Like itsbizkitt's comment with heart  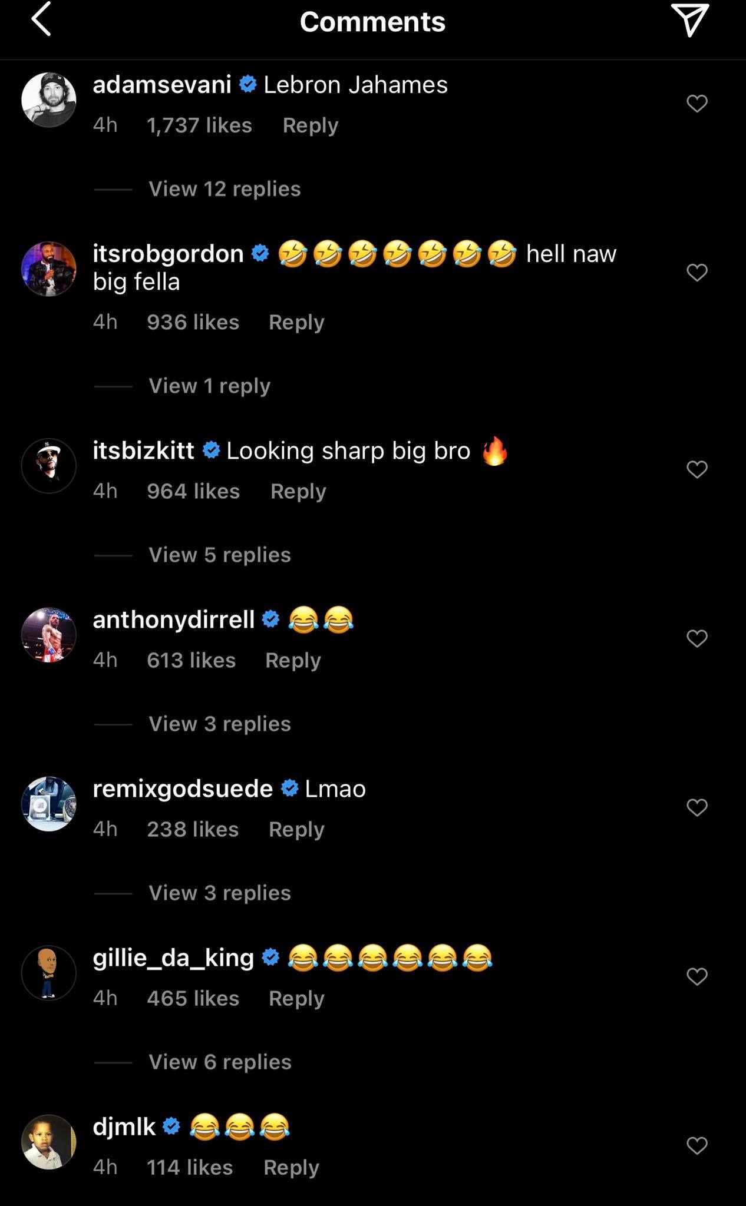click(x=697, y=469)
